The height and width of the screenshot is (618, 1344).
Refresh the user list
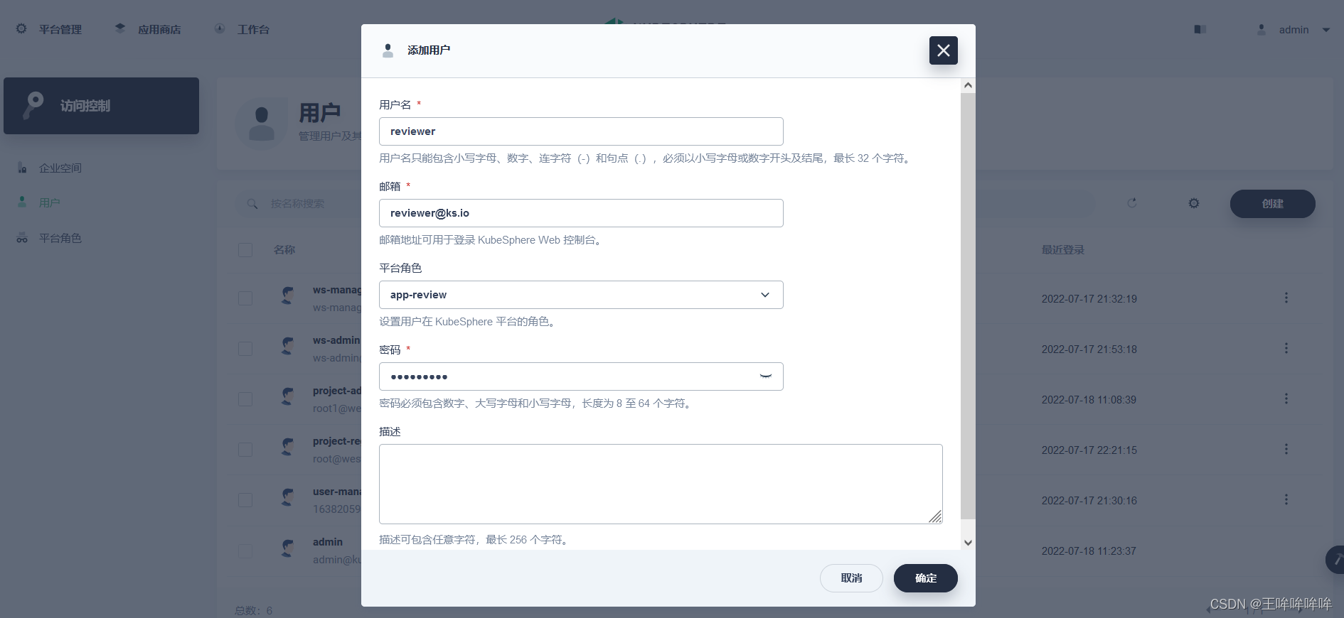(x=1132, y=203)
